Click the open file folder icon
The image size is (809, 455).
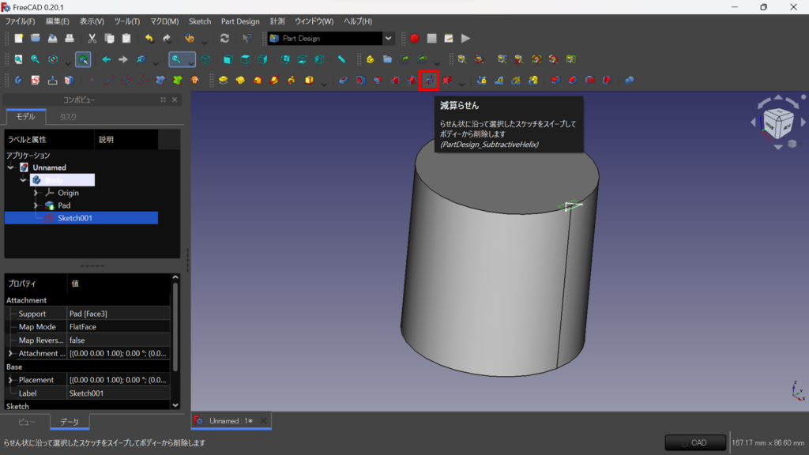point(36,39)
